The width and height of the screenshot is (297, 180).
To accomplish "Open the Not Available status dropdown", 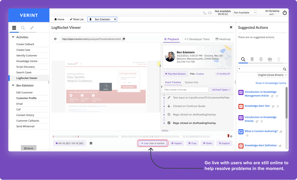I will [x=245, y=13].
